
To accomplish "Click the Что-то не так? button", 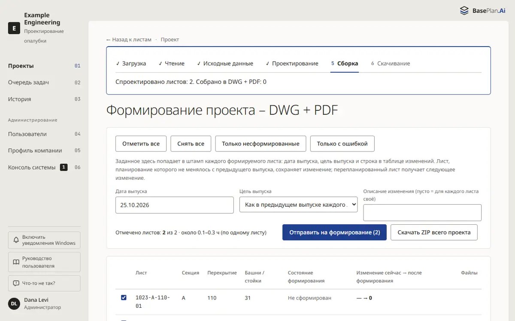I will coord(44,283).
